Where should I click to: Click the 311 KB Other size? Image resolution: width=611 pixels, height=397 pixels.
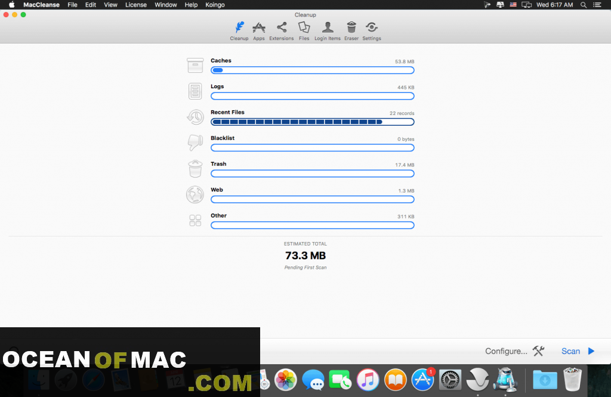pos(406,216)
